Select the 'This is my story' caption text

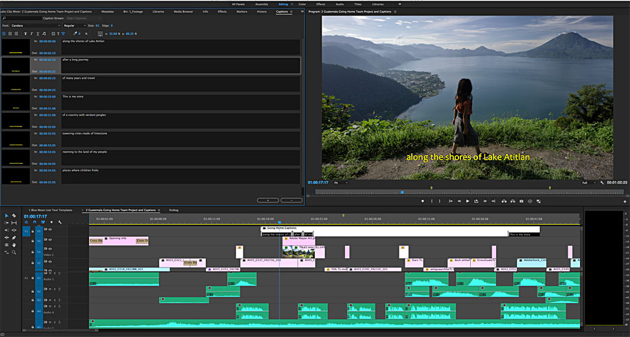75,96
